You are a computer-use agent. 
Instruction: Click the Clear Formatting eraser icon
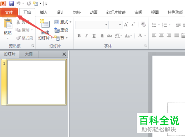coord(143,24)
